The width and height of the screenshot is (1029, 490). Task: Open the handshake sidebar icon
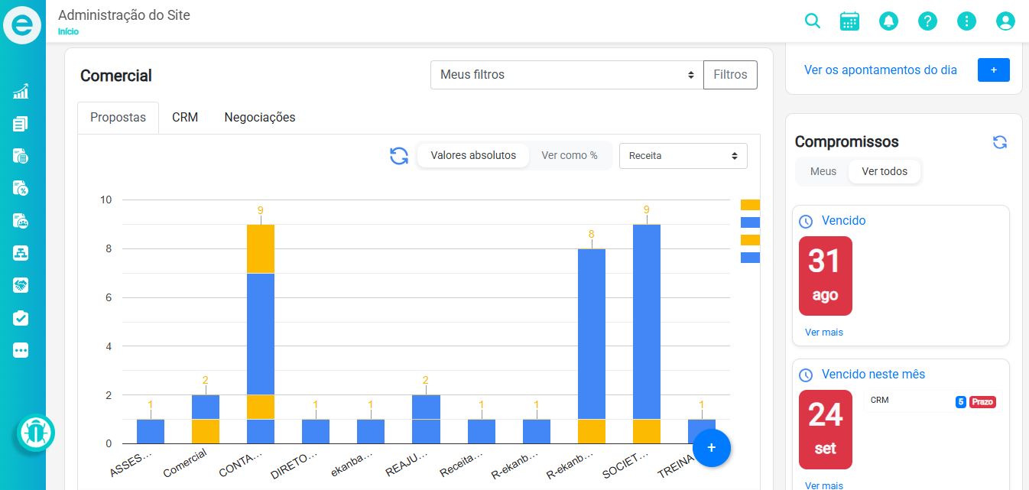pyautogui.click(x=21, y=285)
